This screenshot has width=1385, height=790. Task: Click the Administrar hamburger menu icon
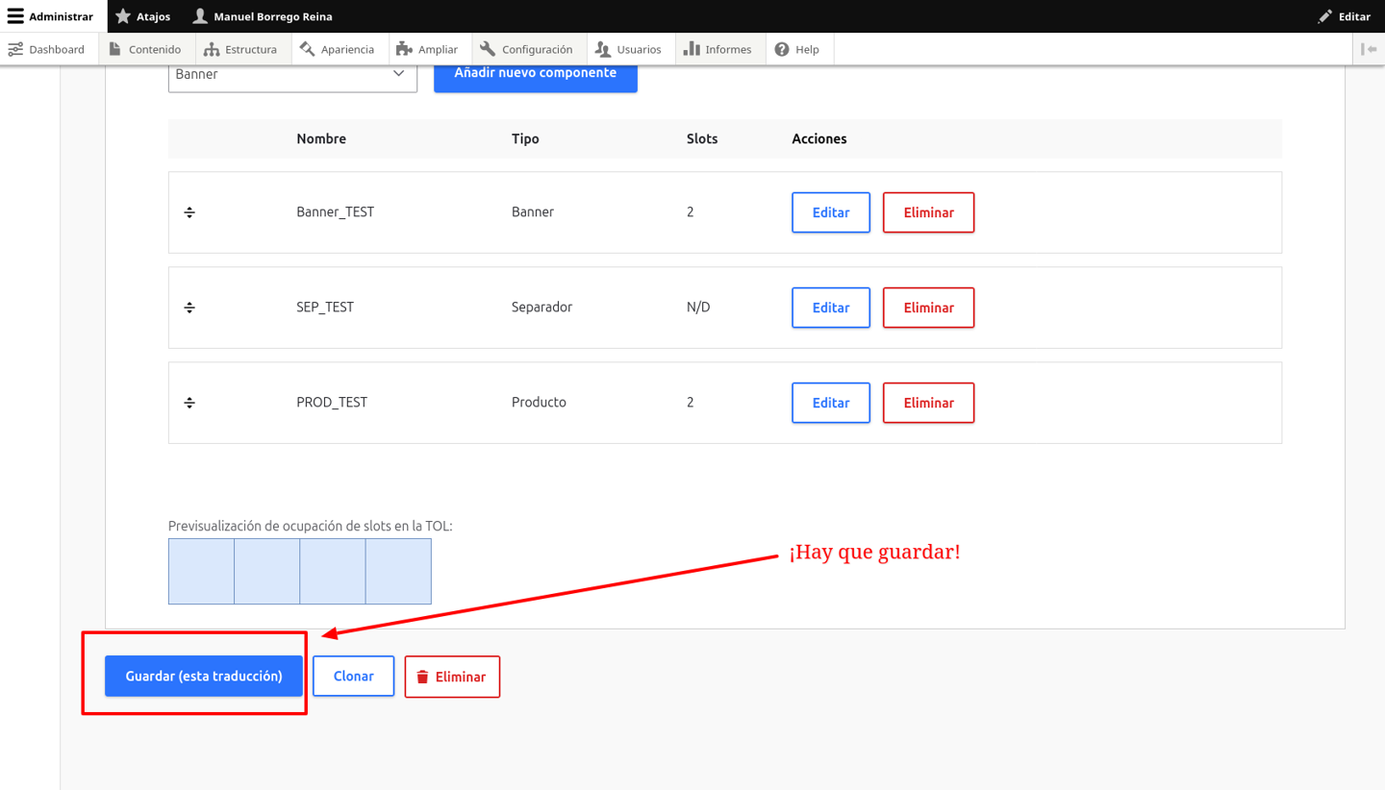pos(15,16)
